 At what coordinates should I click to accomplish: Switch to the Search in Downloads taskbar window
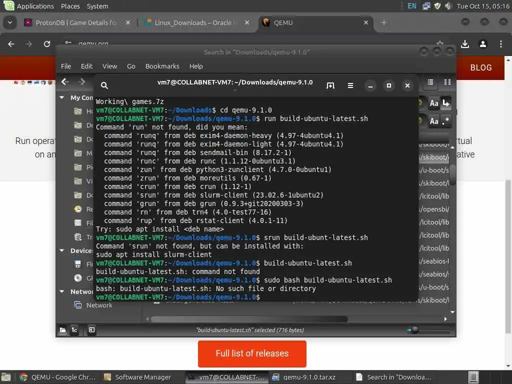point(394,377)
